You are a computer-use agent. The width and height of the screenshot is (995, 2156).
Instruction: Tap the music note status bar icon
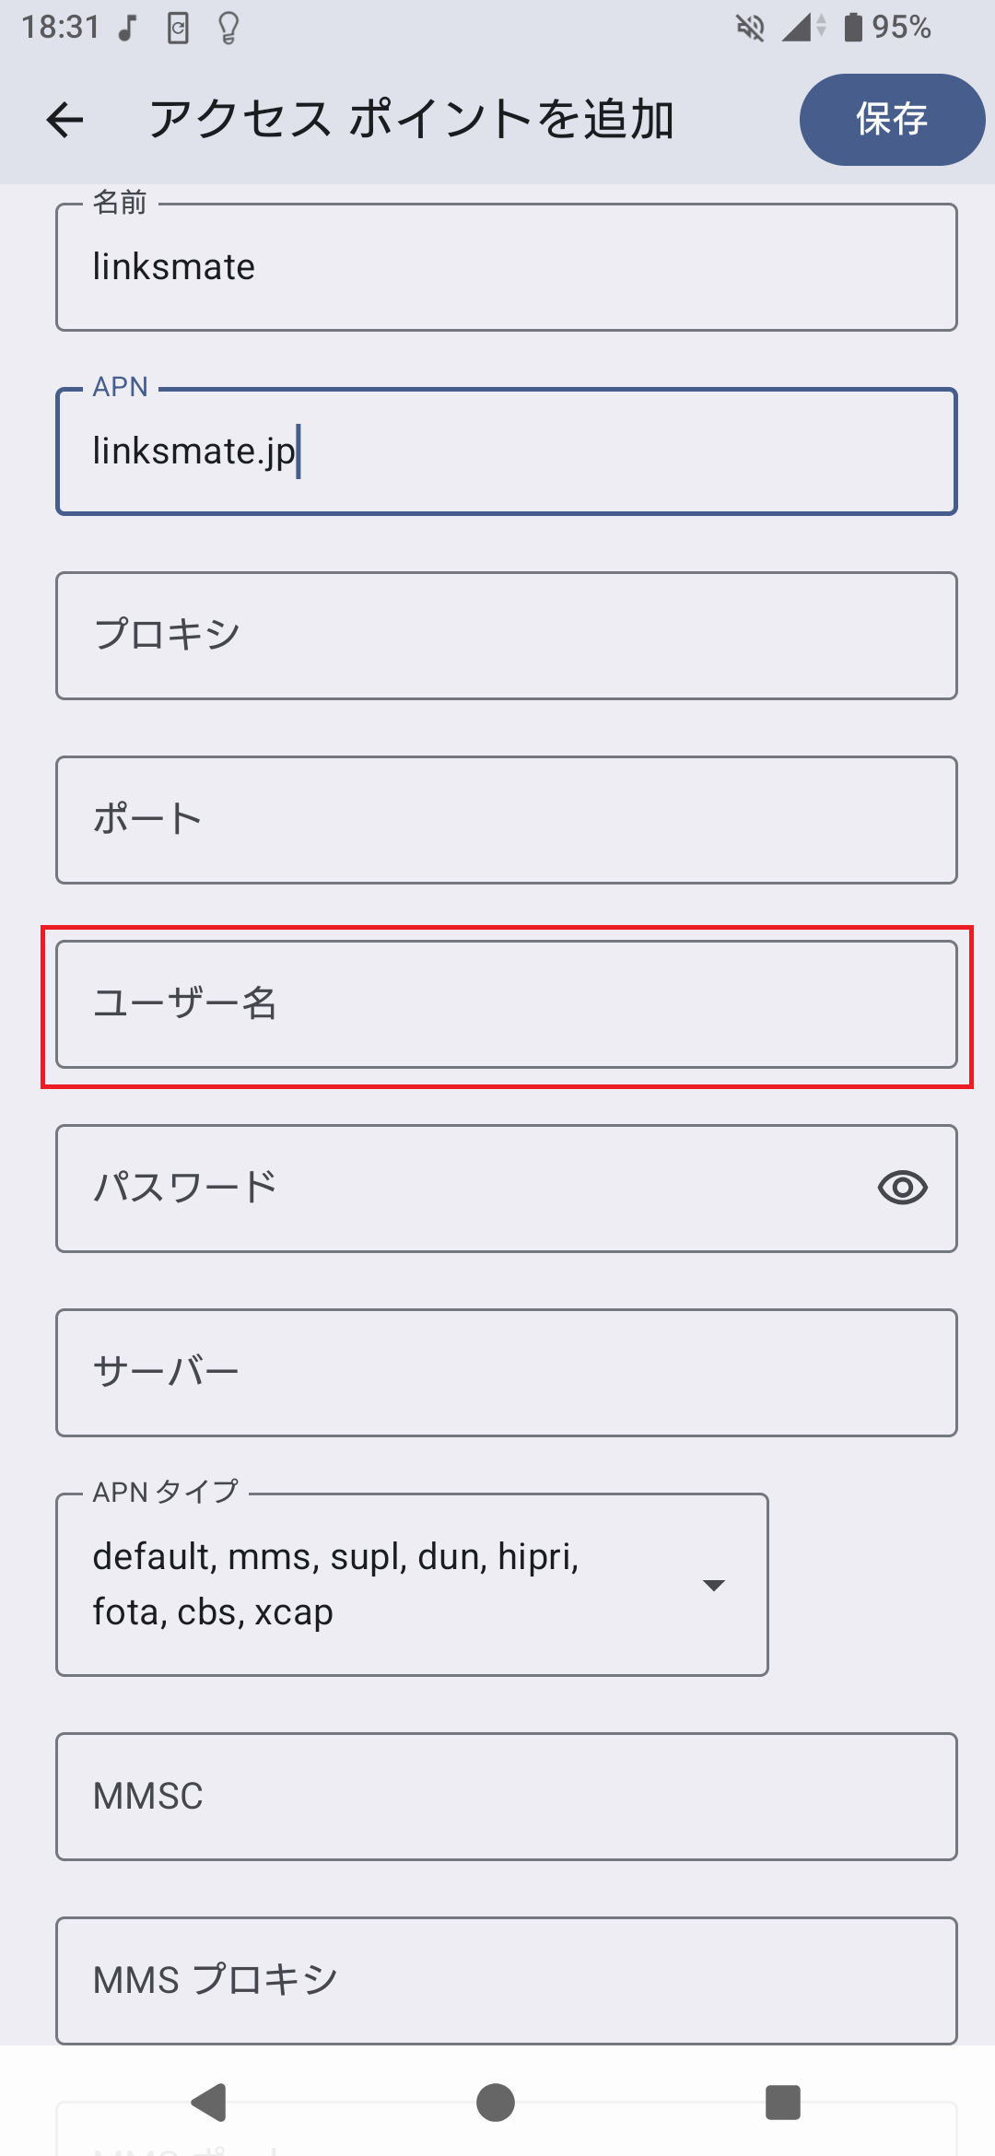pos(124,28)
